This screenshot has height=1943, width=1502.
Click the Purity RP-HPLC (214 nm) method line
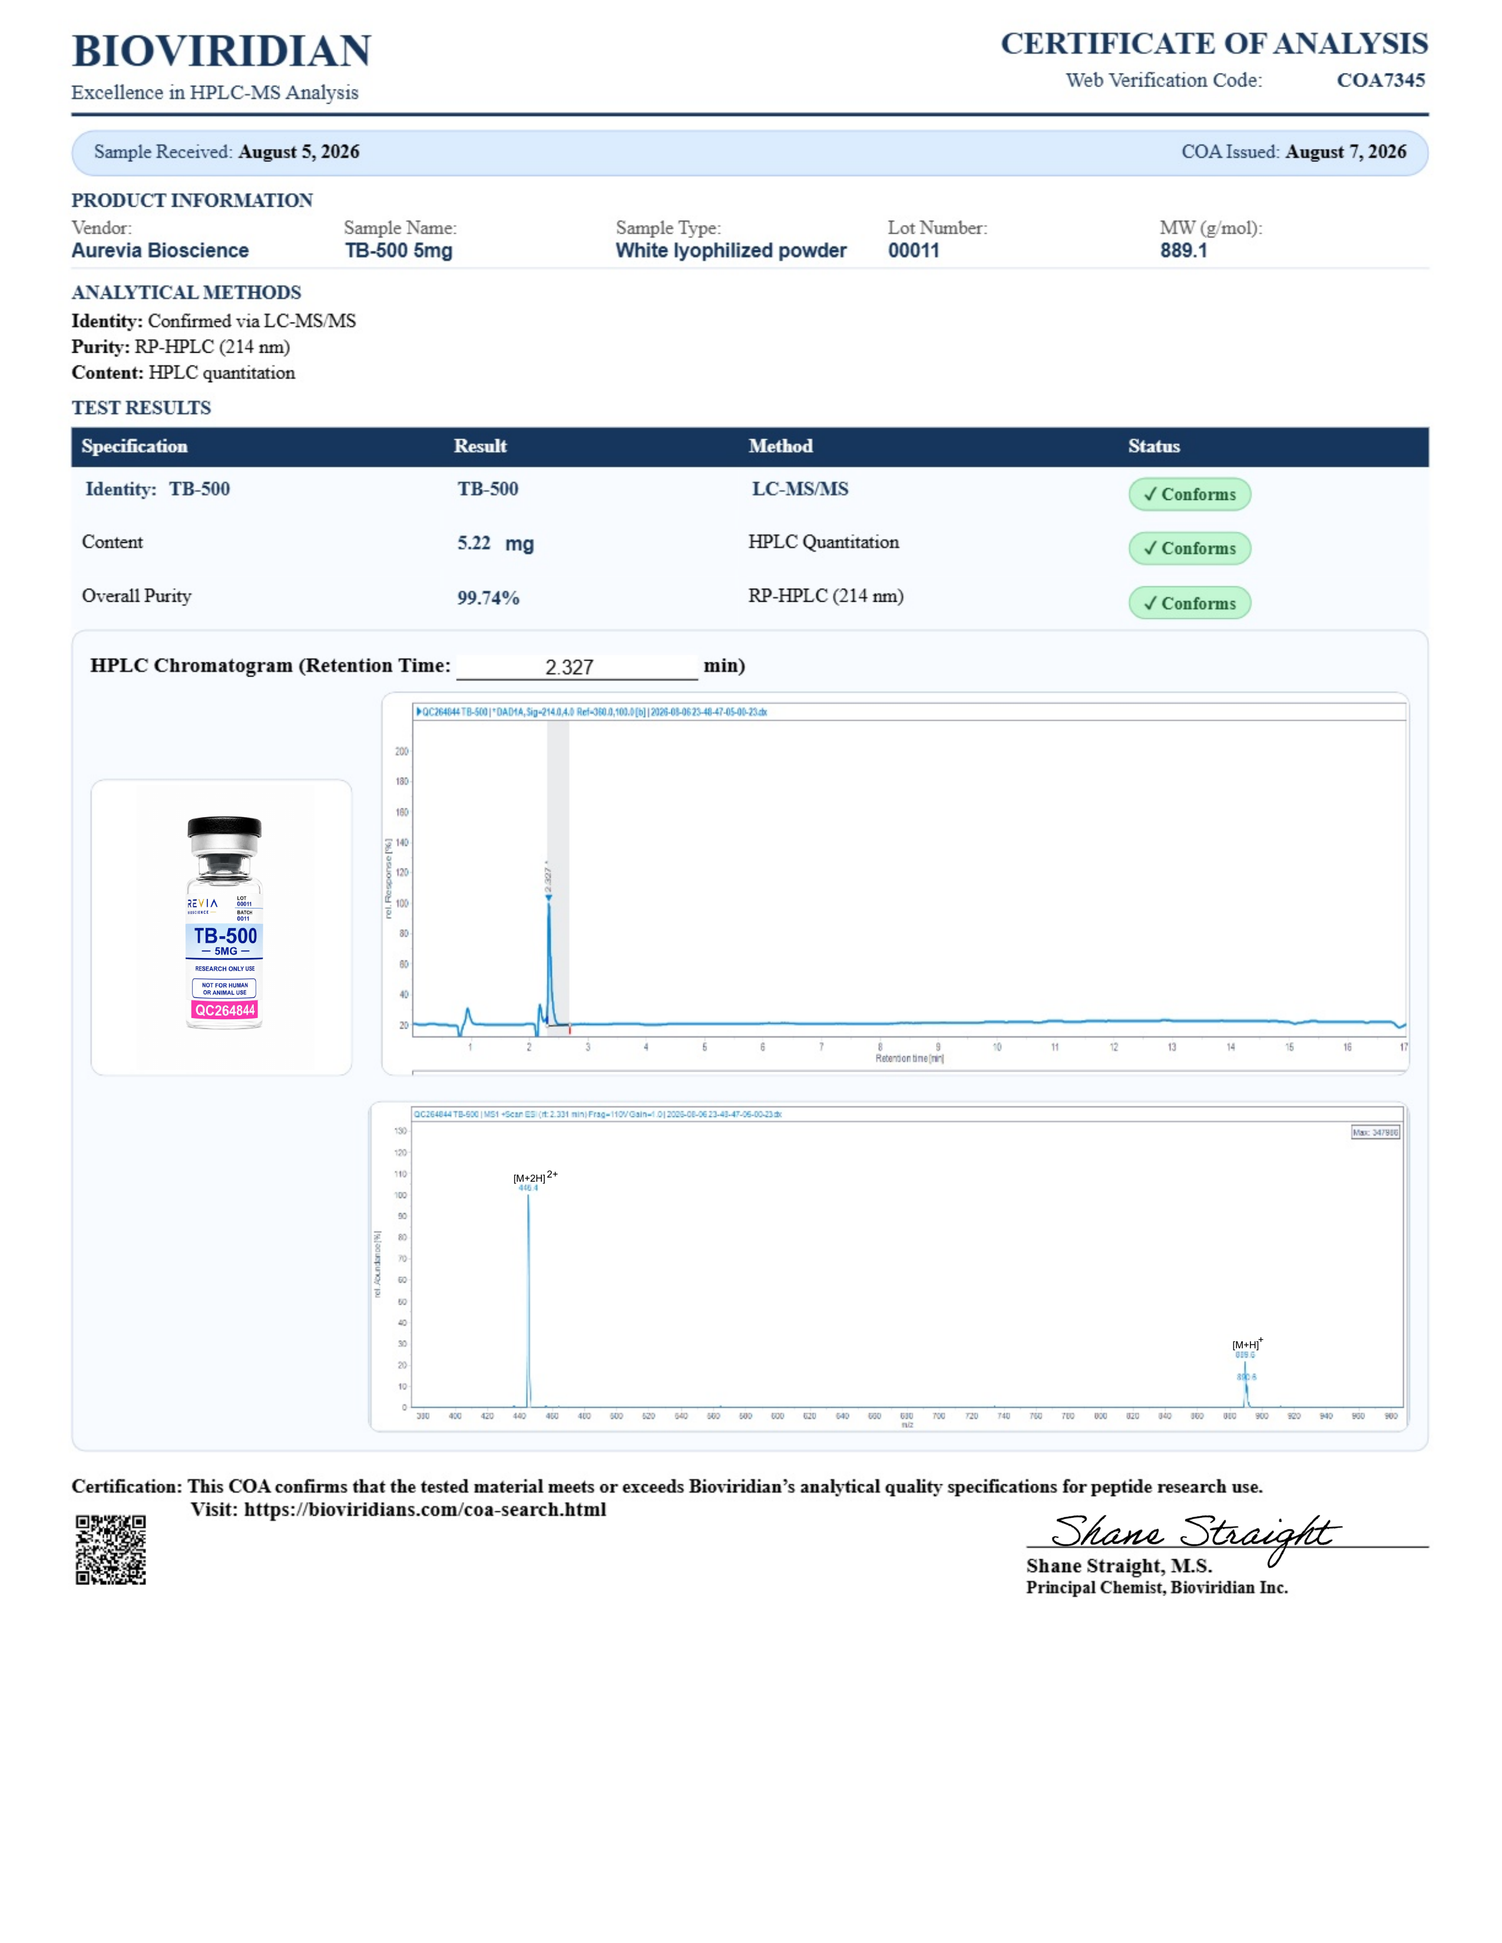click(181, 347)
